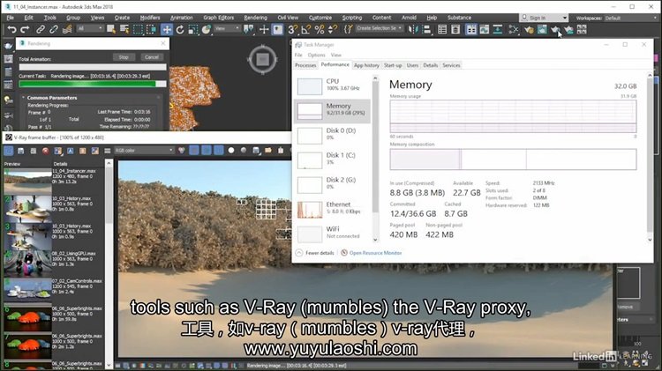
Task: Open the Rendered Frame Window icon
Action: click(x=542, y=29)
